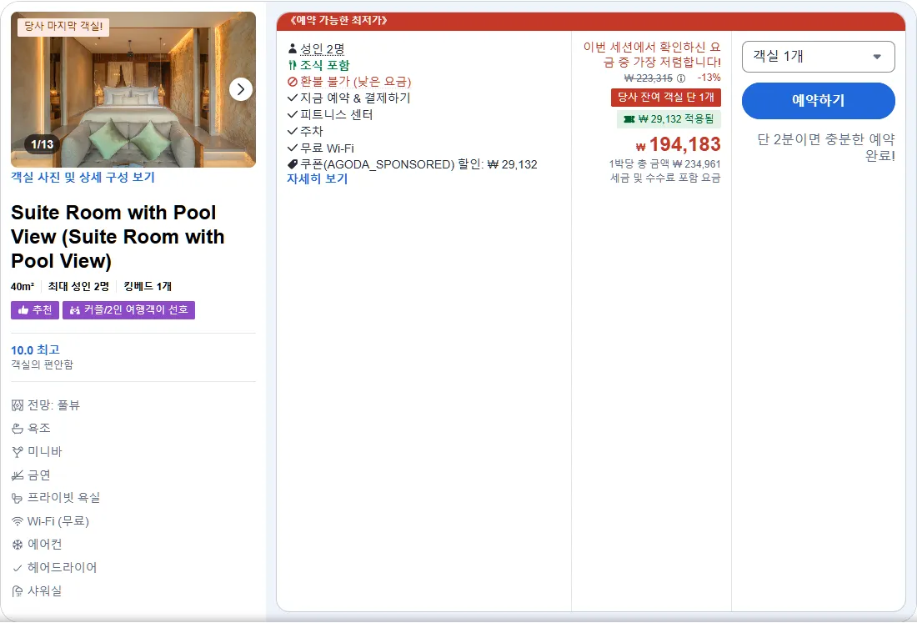The image size is (917, 623).
Task: Click the 1/13 photo counter badge
Action: (43, 144)
